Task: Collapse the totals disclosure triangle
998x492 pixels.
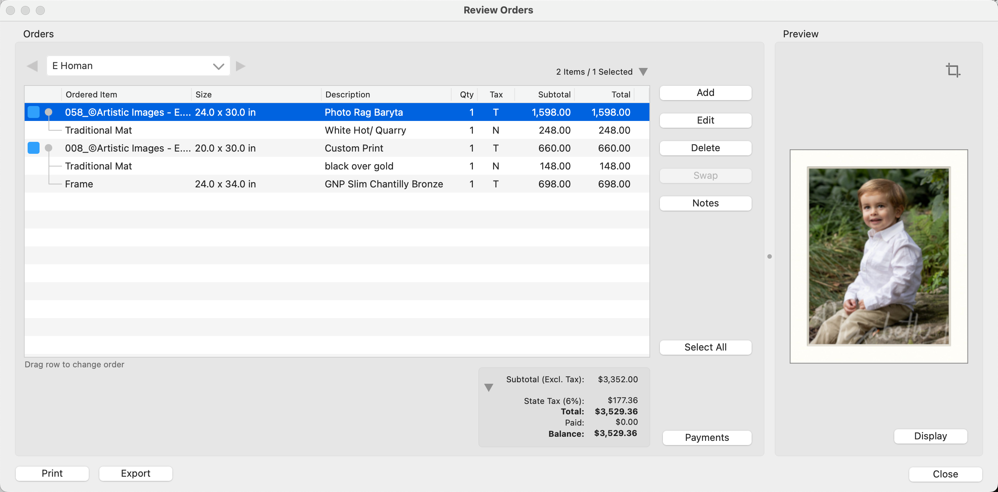Action: (489, 387)
